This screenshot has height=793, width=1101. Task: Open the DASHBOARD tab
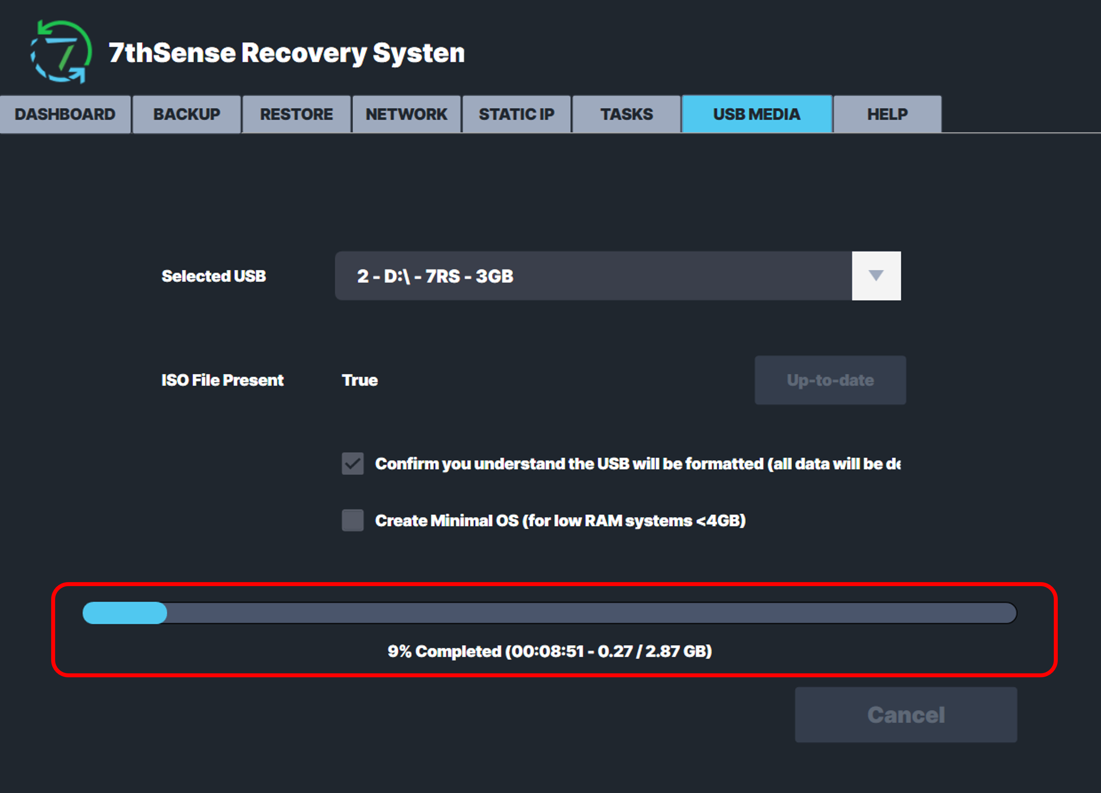[x=65, y=114]
